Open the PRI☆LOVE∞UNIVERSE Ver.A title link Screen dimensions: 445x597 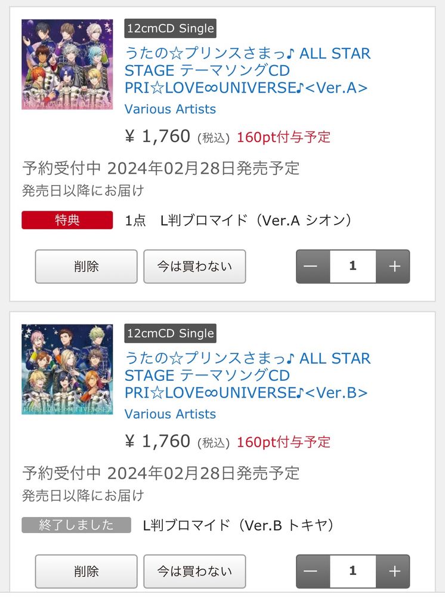click(x=247, y=70)
